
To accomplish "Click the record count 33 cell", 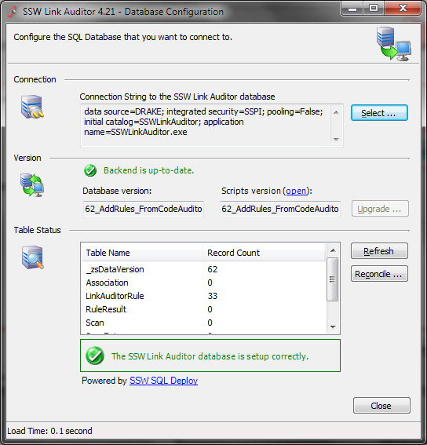I will tap(213, 296).
